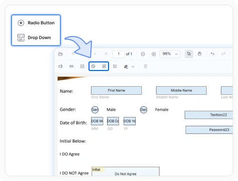Viewport: 238px width, 181px height.
Task: Click the italic 'First Name' caption
Action: 100,97
